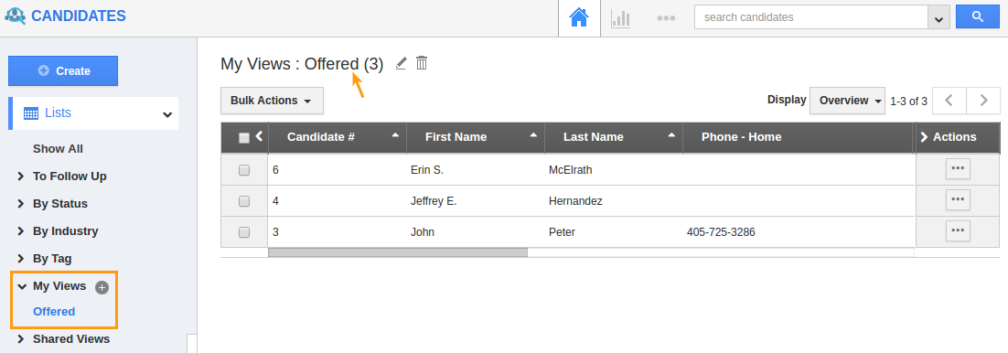Image resolution: width=1008 pixels, height=353 pixels.
Task: Go to the previous page arrow
Action: point(949,101)
